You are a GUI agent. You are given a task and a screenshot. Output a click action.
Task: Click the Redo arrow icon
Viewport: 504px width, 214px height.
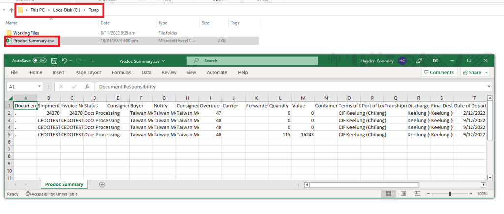79,61
